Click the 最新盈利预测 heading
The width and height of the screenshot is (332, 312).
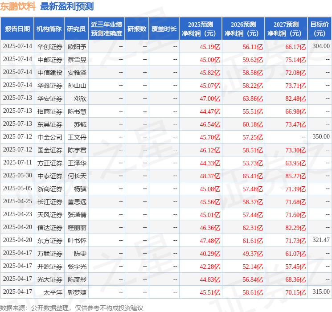click(67, 6)
